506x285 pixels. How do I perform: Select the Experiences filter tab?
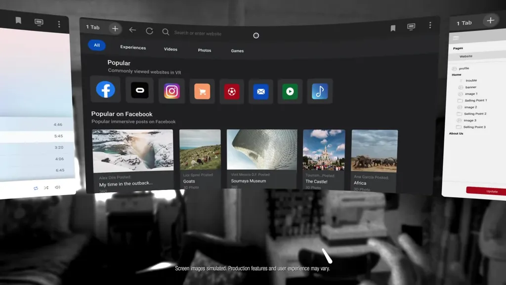[x=132, y=47]
